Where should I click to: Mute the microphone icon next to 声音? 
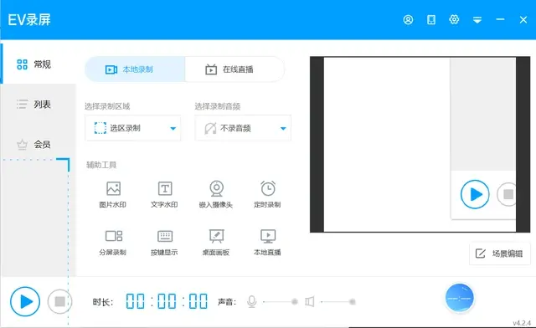tap(251, 301)
